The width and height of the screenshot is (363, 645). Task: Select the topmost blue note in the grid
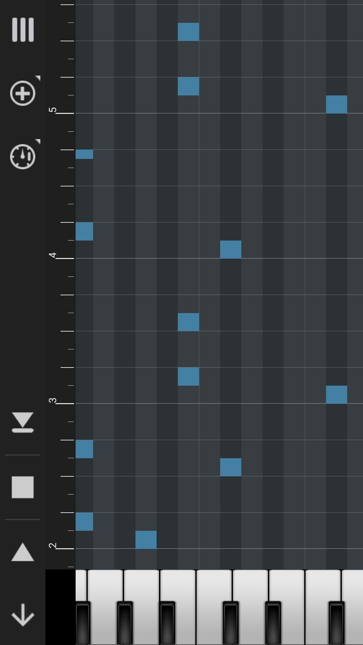coord(189,32)
